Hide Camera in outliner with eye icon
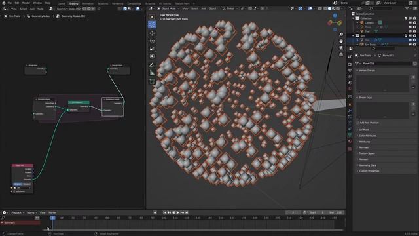The image size is (419, 236). (x=410, y=23)
